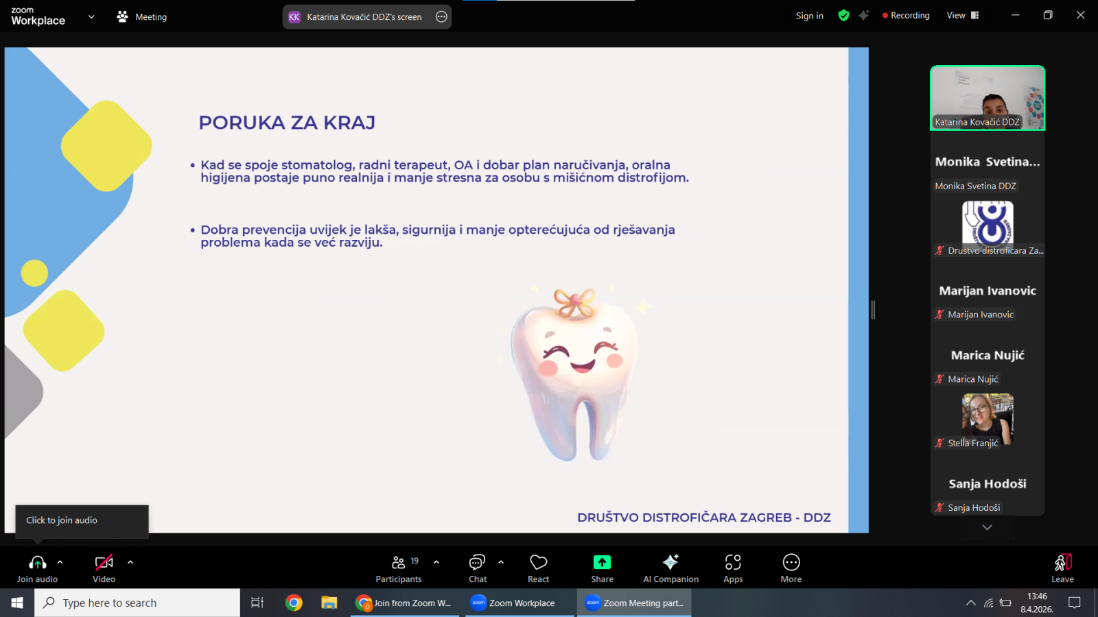
Task: Select Katarina Kovačić DDZ video thumbnail
Action: click(x=987, y=98)
